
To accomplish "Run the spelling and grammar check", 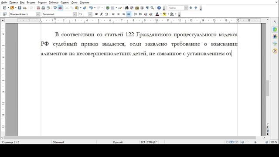I will click(55, 8).
